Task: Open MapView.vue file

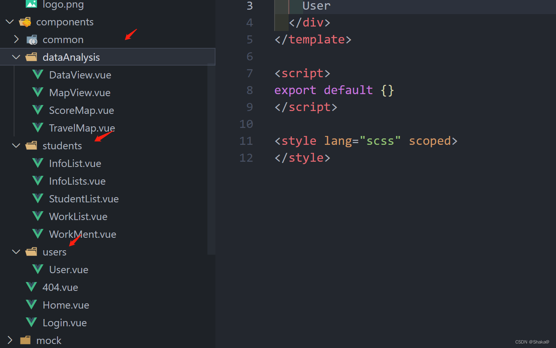Action: [x=80, y=93]
